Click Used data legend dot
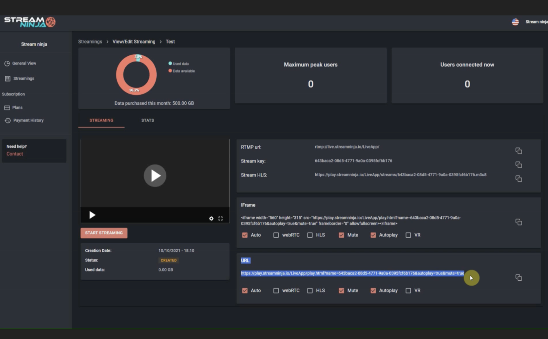The image size is (548, 339). tap(170, 63)
